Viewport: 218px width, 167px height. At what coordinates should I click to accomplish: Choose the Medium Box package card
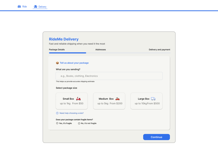click(109, 101)
